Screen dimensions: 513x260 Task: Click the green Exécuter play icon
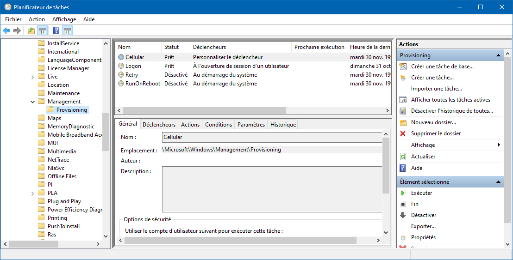coord(403,193)
